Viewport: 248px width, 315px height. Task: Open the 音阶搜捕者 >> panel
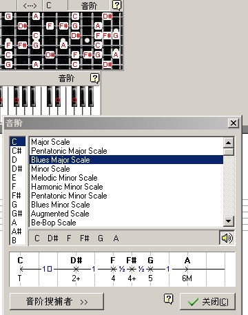pyautogui.click(x=56, y=301)
